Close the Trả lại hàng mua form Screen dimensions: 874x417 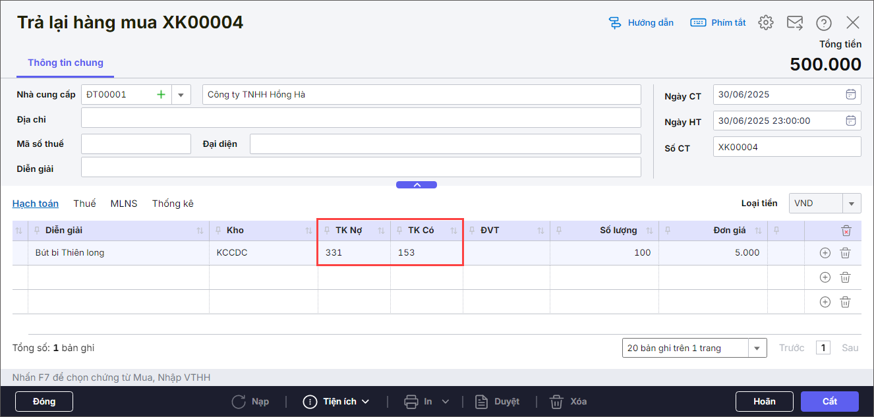(x=853, y=22)
